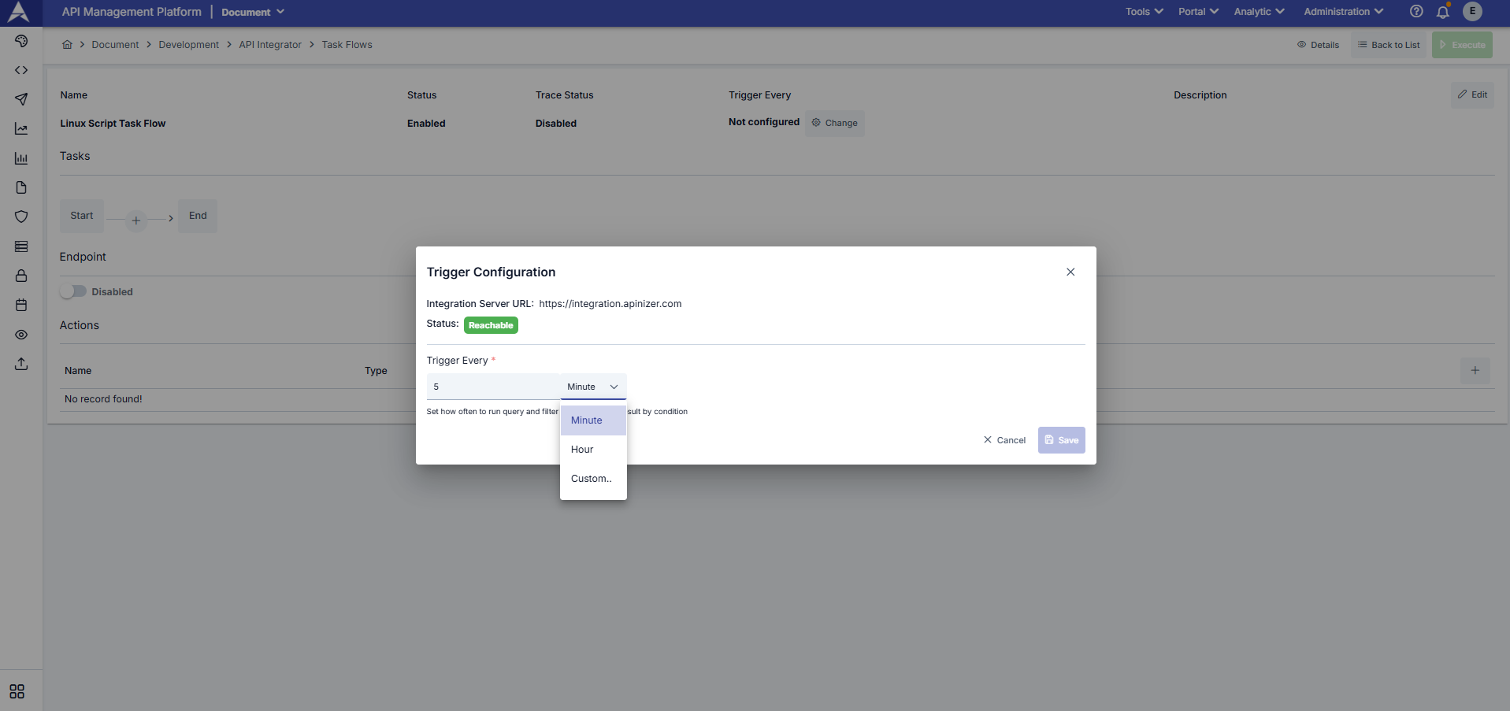The width and height of the screenshot is (1510, 711).
Task: Open the Tools dropdown menu
Action: (1144, 12)
